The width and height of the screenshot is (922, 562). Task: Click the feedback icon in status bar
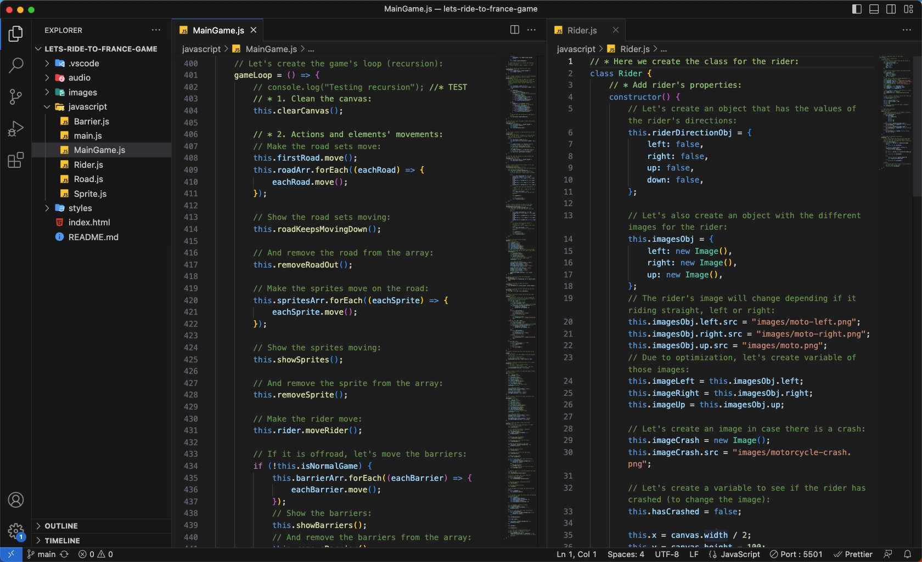click(x=888, y=554)
